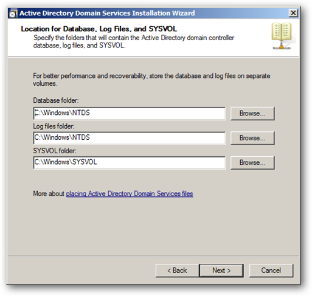Browse for the SYSVOL folder
Screen dimensions: 312x296
pos(252,162)
